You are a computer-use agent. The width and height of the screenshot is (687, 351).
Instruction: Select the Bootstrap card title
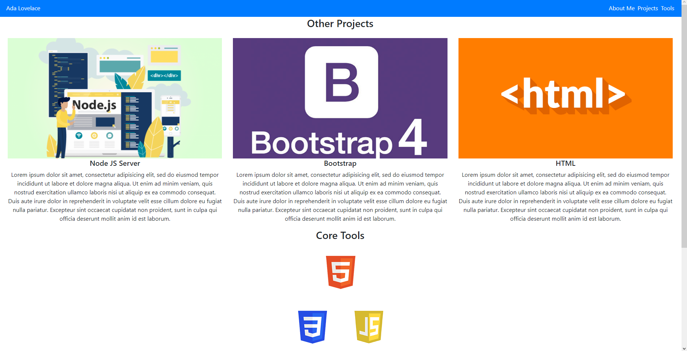[x=340, y=163]
